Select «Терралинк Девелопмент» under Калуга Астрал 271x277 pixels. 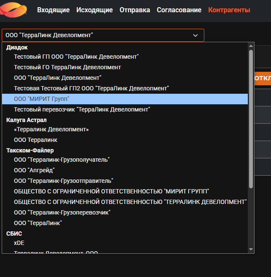(x=125, y=130)
